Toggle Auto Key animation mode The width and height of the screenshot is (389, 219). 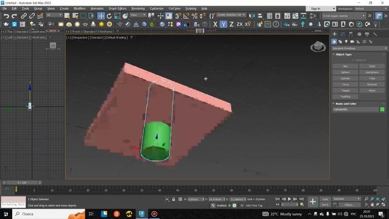point(325,199)
